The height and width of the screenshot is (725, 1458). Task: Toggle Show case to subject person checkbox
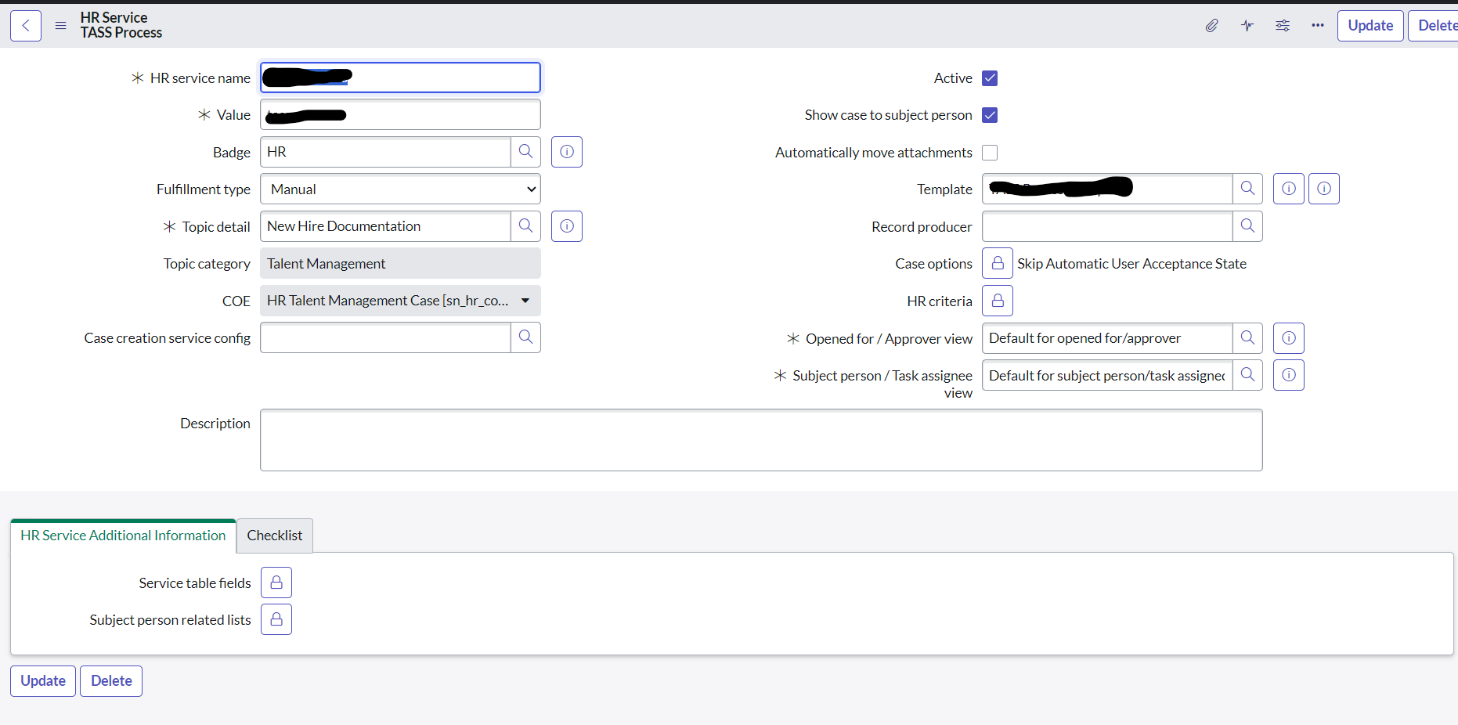click(990, 115)
